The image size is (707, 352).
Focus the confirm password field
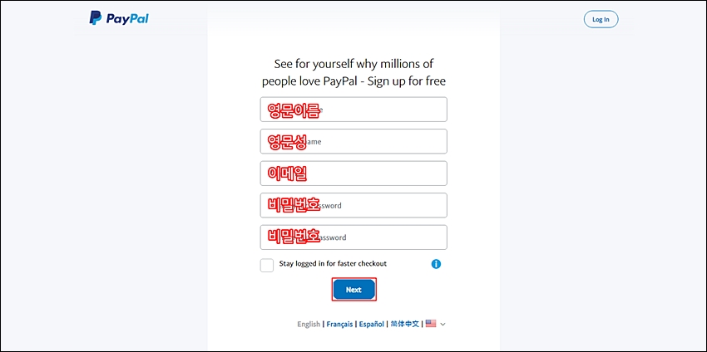[x=353, y=237]
